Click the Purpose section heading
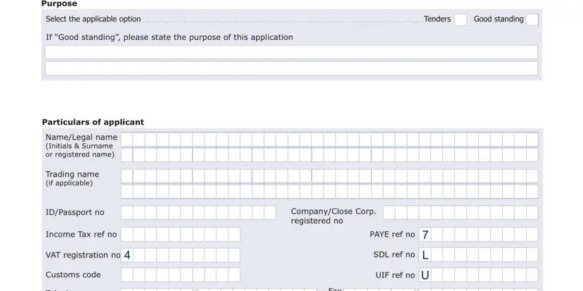583x291 pixels. 59,3
